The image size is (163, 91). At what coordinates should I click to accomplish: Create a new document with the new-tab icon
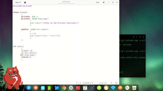tap(25, 2)
